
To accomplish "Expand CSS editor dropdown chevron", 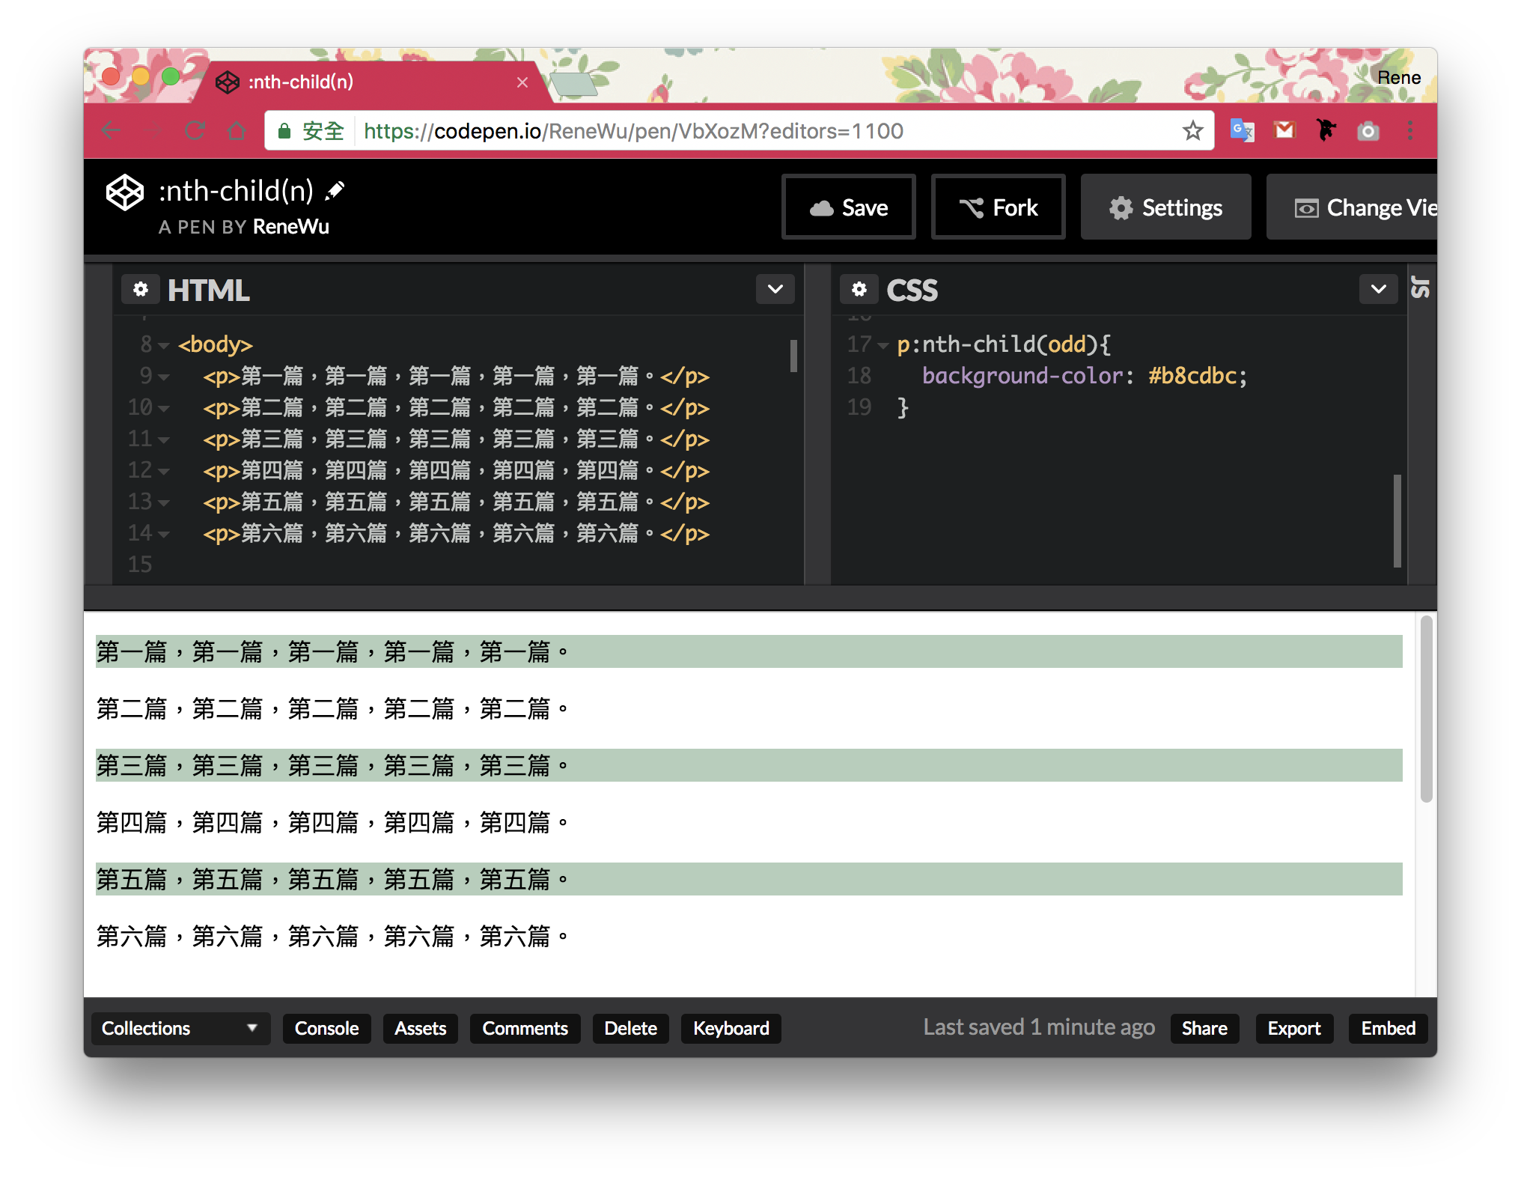I will 1379,289.
